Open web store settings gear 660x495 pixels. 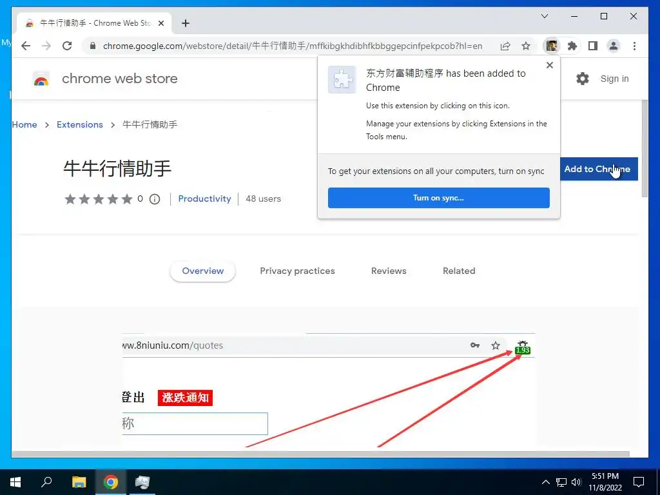coord(583,79)
